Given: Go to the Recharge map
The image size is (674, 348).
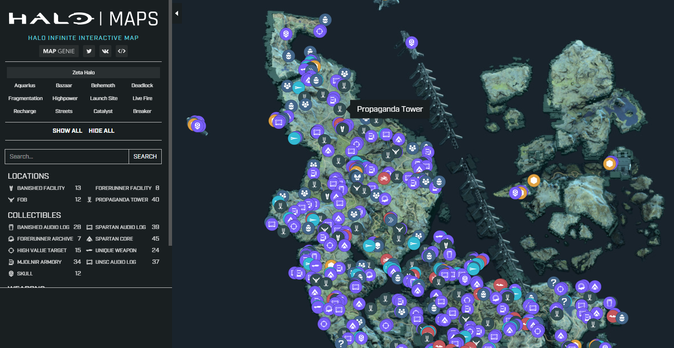Looking at the screenshot, I should (25, 111).
